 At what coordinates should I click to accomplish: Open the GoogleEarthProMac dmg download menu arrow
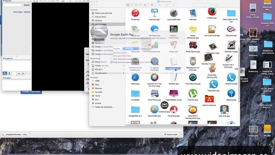29,134
